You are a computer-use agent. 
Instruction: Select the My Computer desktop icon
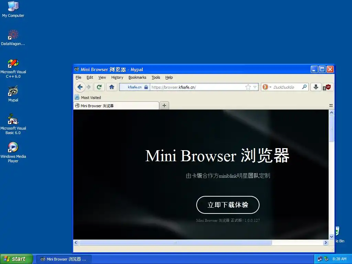[13, 9]
